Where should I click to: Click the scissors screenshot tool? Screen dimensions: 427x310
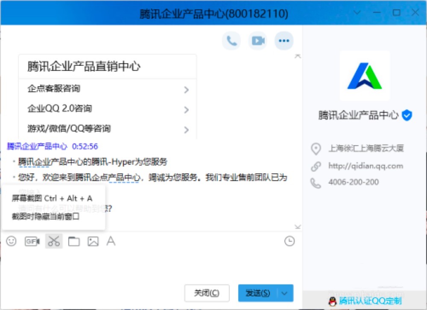[54, 241]
